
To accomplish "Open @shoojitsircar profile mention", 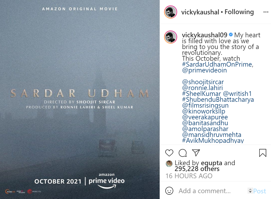I will [203, 82].
